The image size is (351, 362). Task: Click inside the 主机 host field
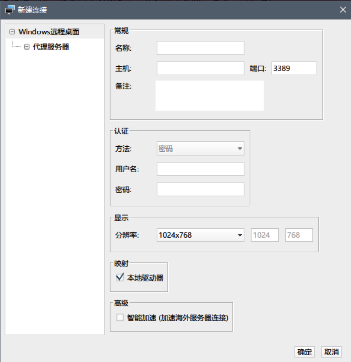pyautogui.click(x=200, y=68)
